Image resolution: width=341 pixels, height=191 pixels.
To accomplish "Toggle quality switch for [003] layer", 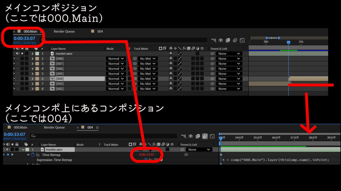I will tap(180, 84).
